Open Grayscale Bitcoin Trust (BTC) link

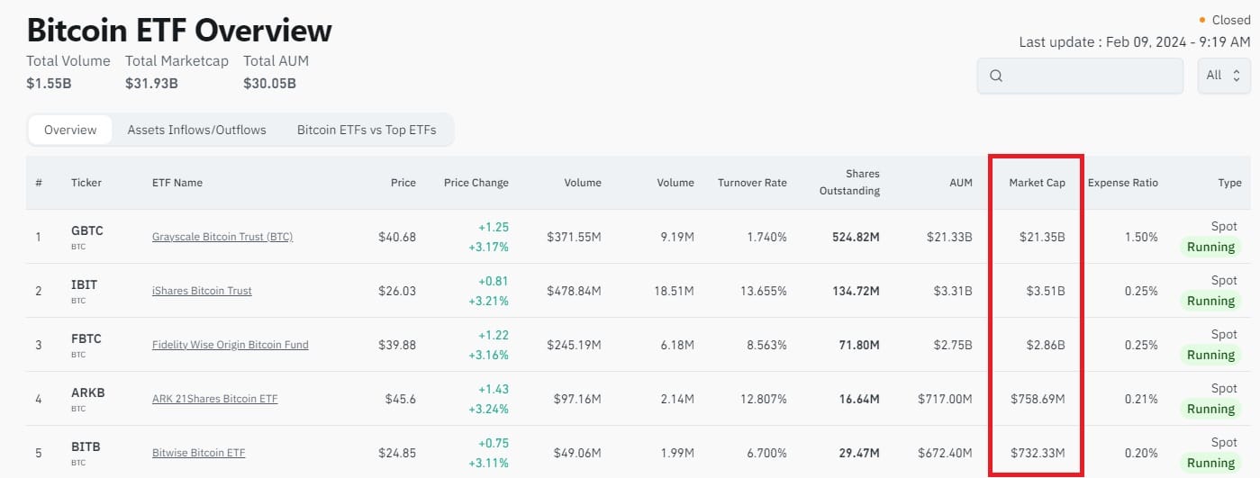(222, 237)
